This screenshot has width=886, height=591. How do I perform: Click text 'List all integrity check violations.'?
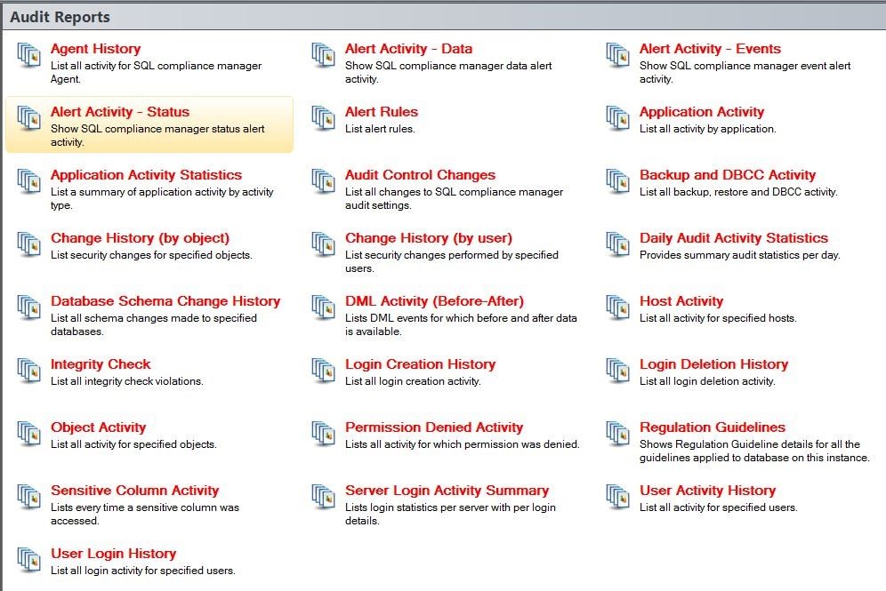tap(126, 381)
